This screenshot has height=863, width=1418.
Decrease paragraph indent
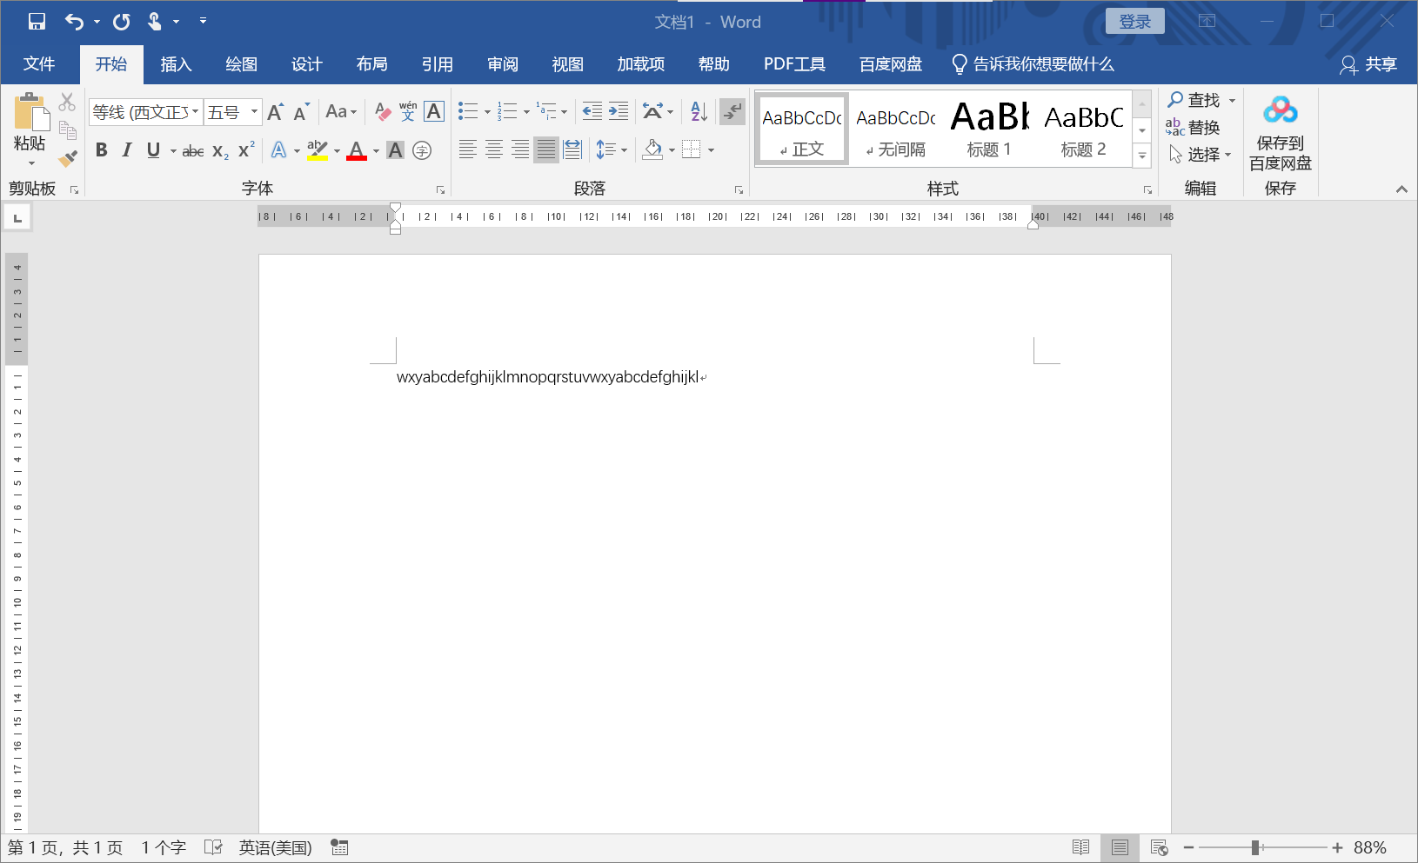click(x=592, y=111)
